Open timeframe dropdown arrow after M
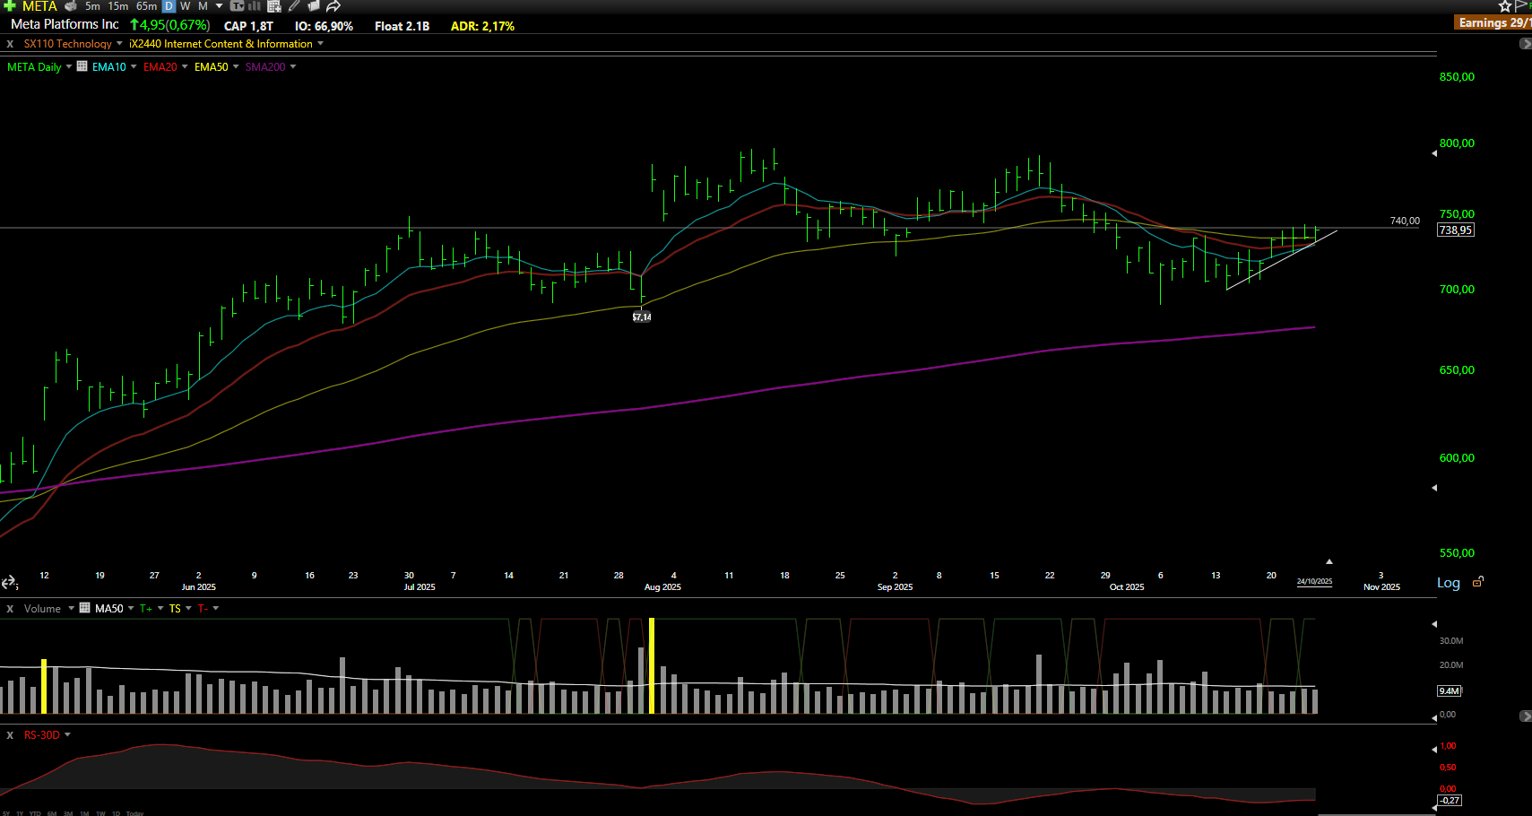This screenshot has width=1532, height=816. (x=219, y=5)
